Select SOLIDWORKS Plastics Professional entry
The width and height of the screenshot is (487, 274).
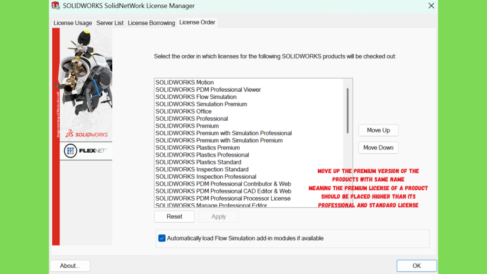coord(249,155)
